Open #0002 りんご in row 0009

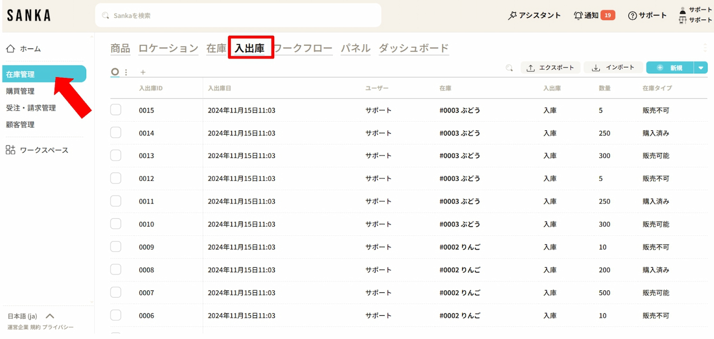[460, 247]
